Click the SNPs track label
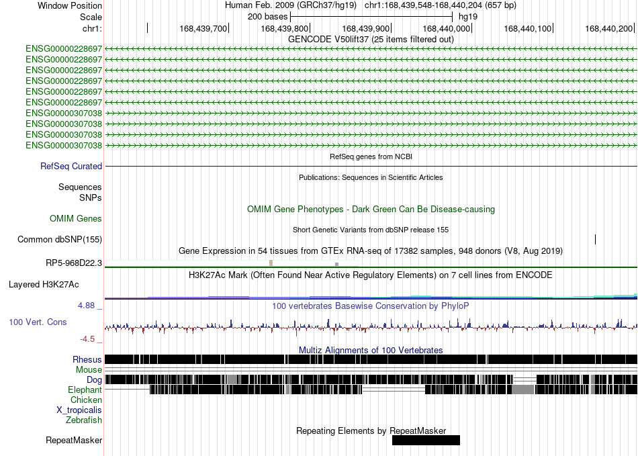 (x=91, y=197)
